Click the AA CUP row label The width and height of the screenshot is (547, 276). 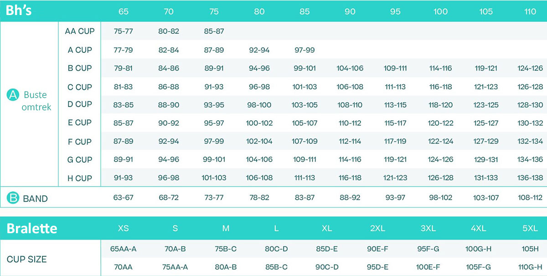(80, 31)
